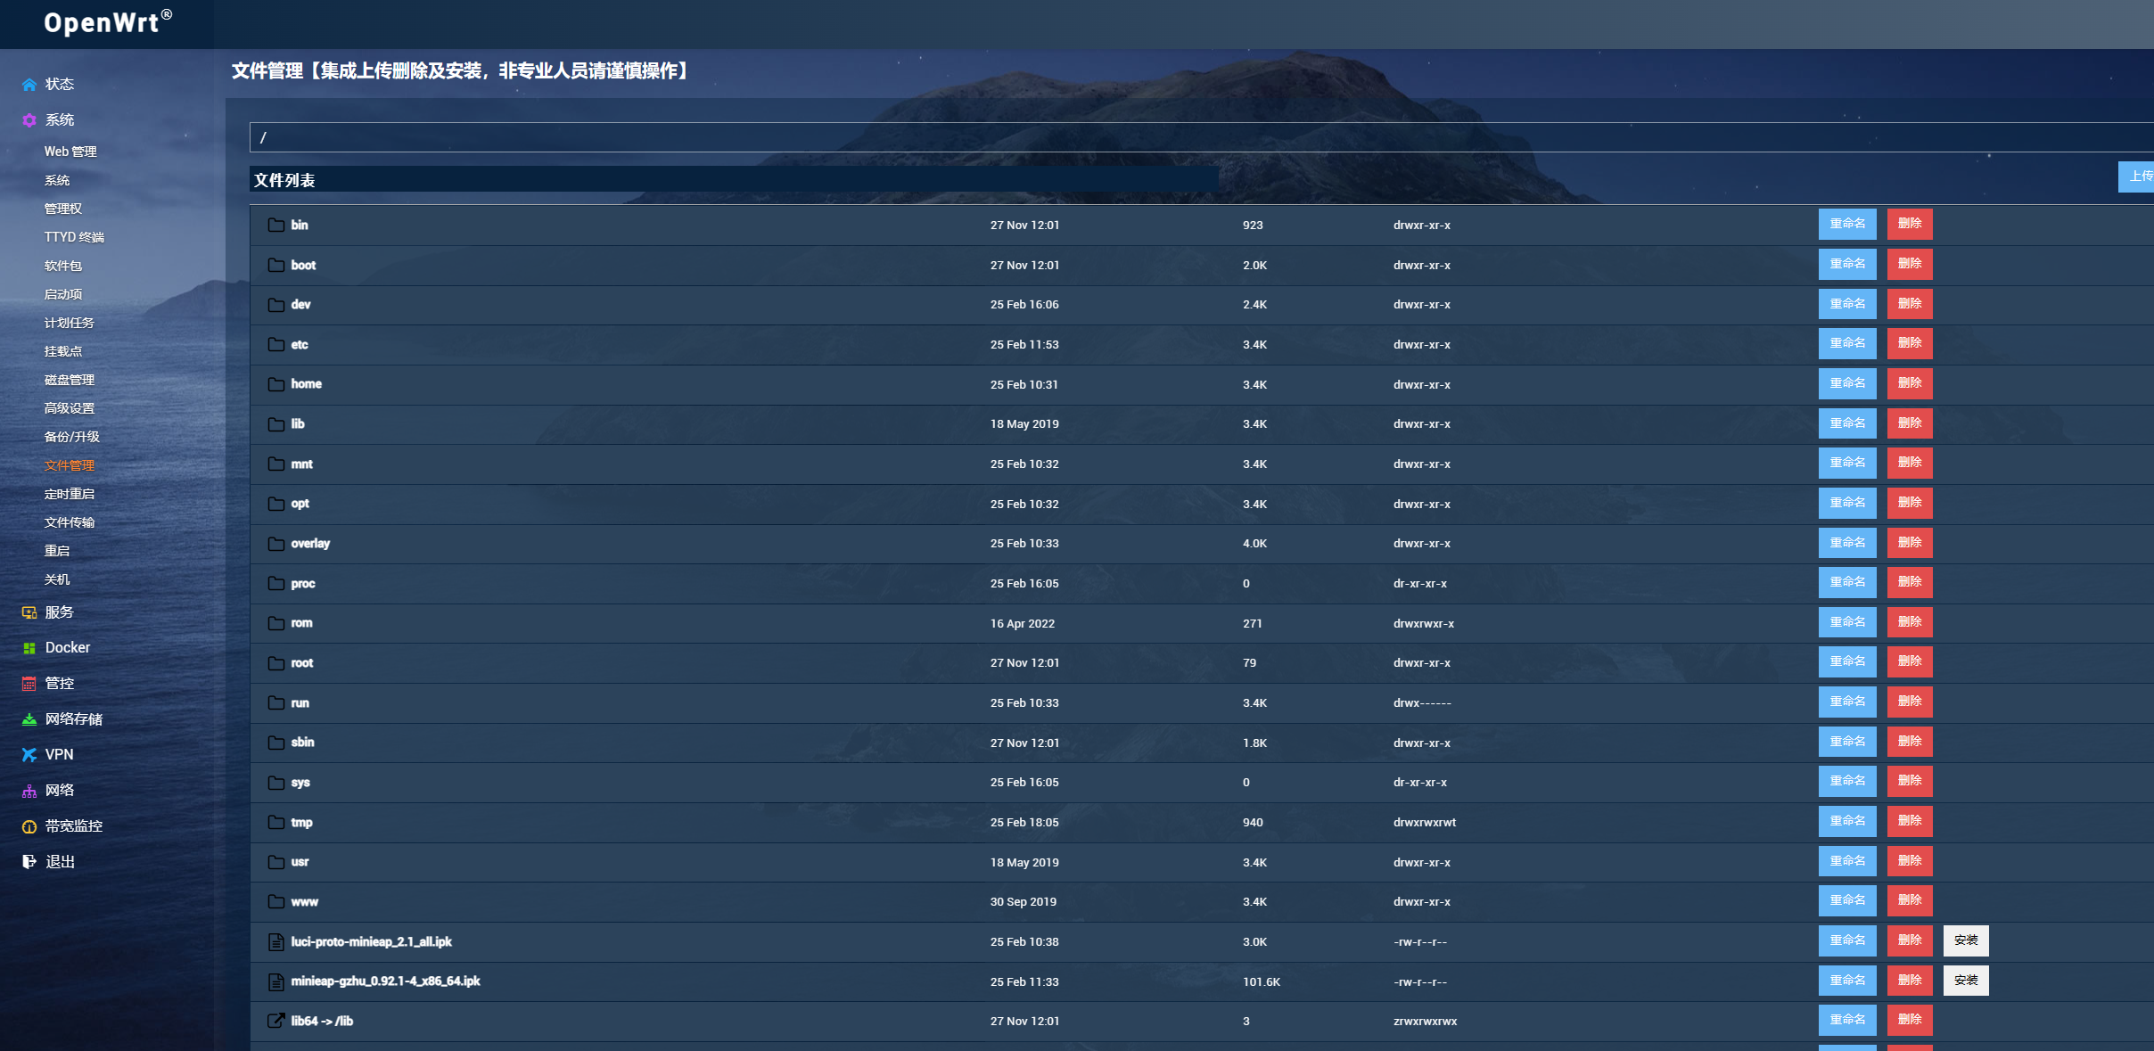Open the 软件包 software packages page
The height and width of the screenshot is (1051, 2154).
point(62,266)
